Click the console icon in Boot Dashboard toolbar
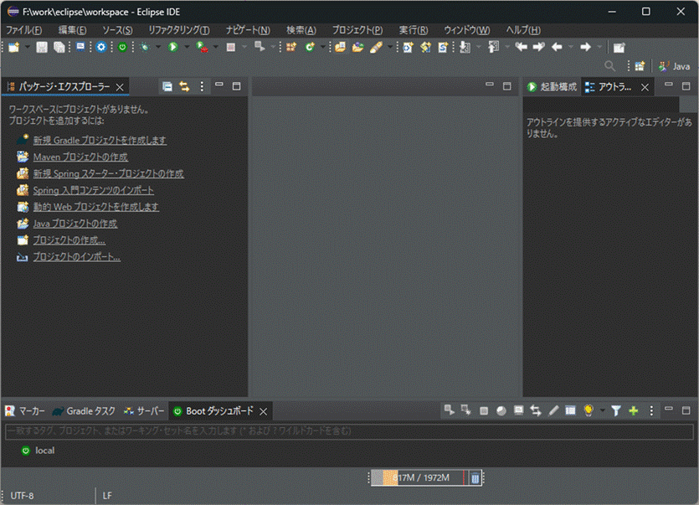699x505 pixels. (x=518, y=410)
